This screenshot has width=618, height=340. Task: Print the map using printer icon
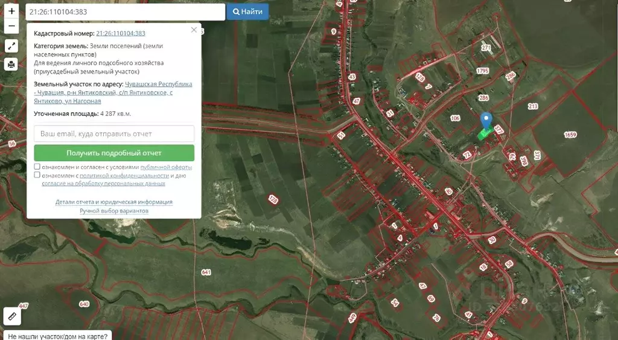click(11, 64)
